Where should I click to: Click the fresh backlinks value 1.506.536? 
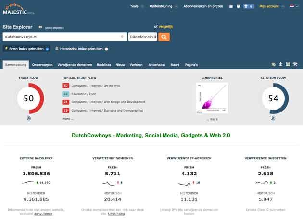click(37, 174)
